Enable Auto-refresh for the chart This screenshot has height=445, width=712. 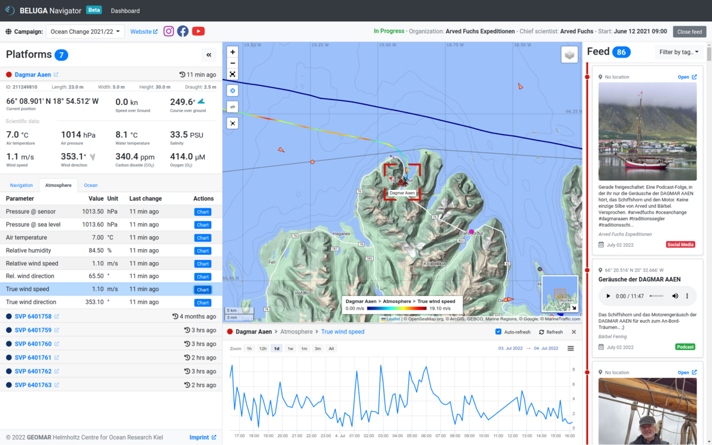click(x=499, y=332)
